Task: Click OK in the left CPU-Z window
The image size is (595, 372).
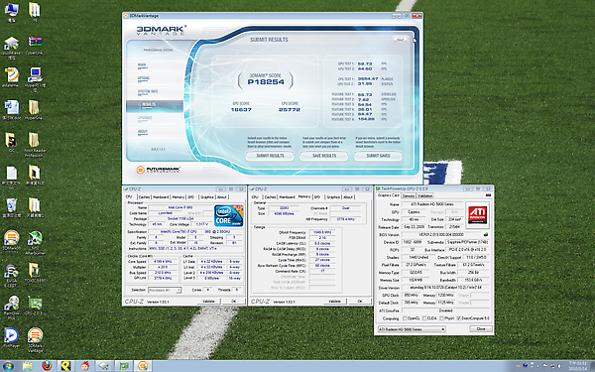Action: 234,301
